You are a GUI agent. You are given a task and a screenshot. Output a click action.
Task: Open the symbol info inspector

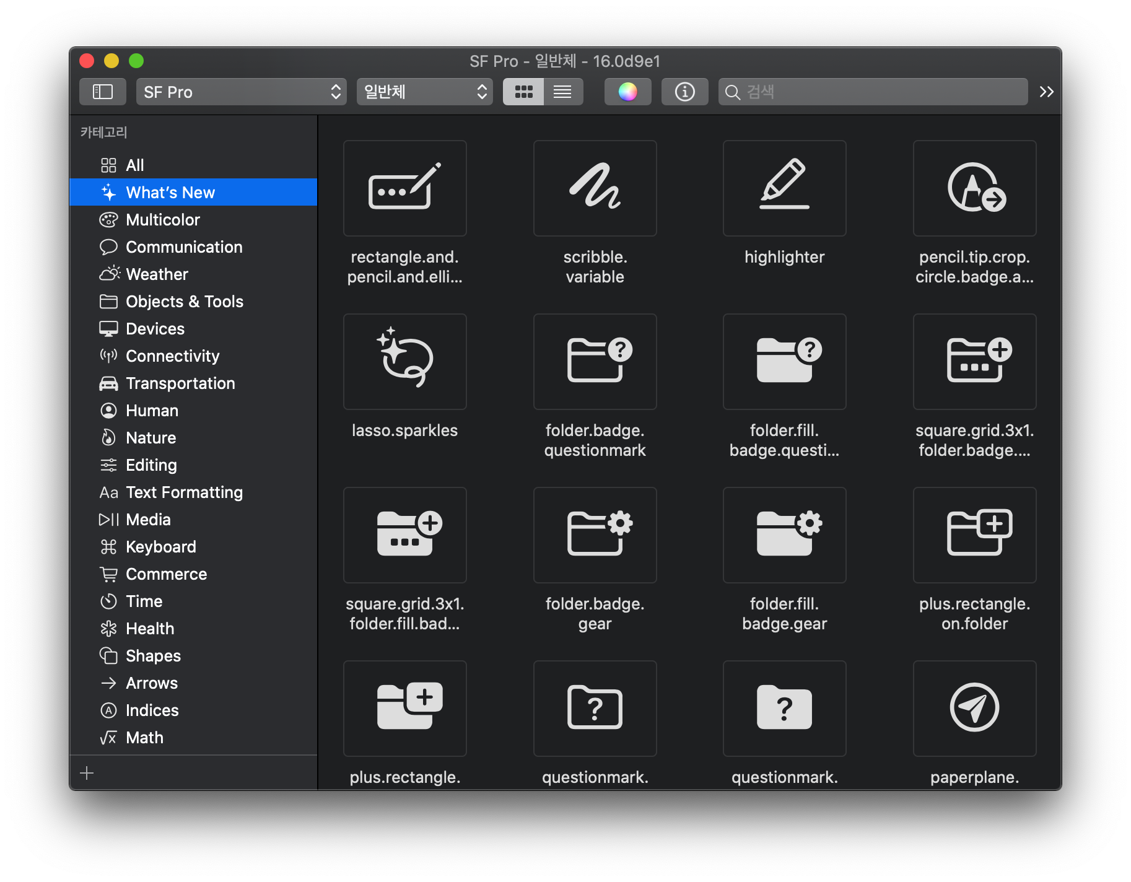(684, 92)
